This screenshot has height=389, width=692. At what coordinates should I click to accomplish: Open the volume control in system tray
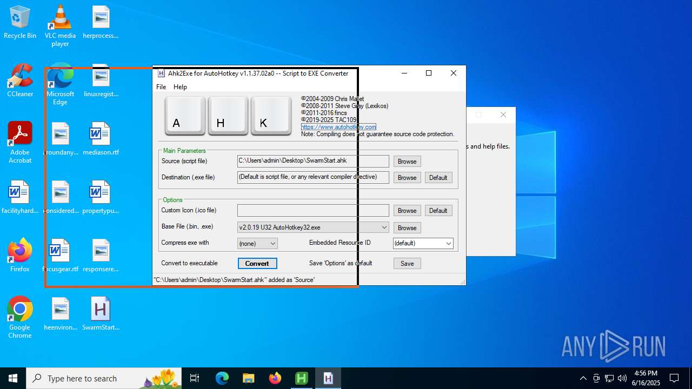pos(622,378)
